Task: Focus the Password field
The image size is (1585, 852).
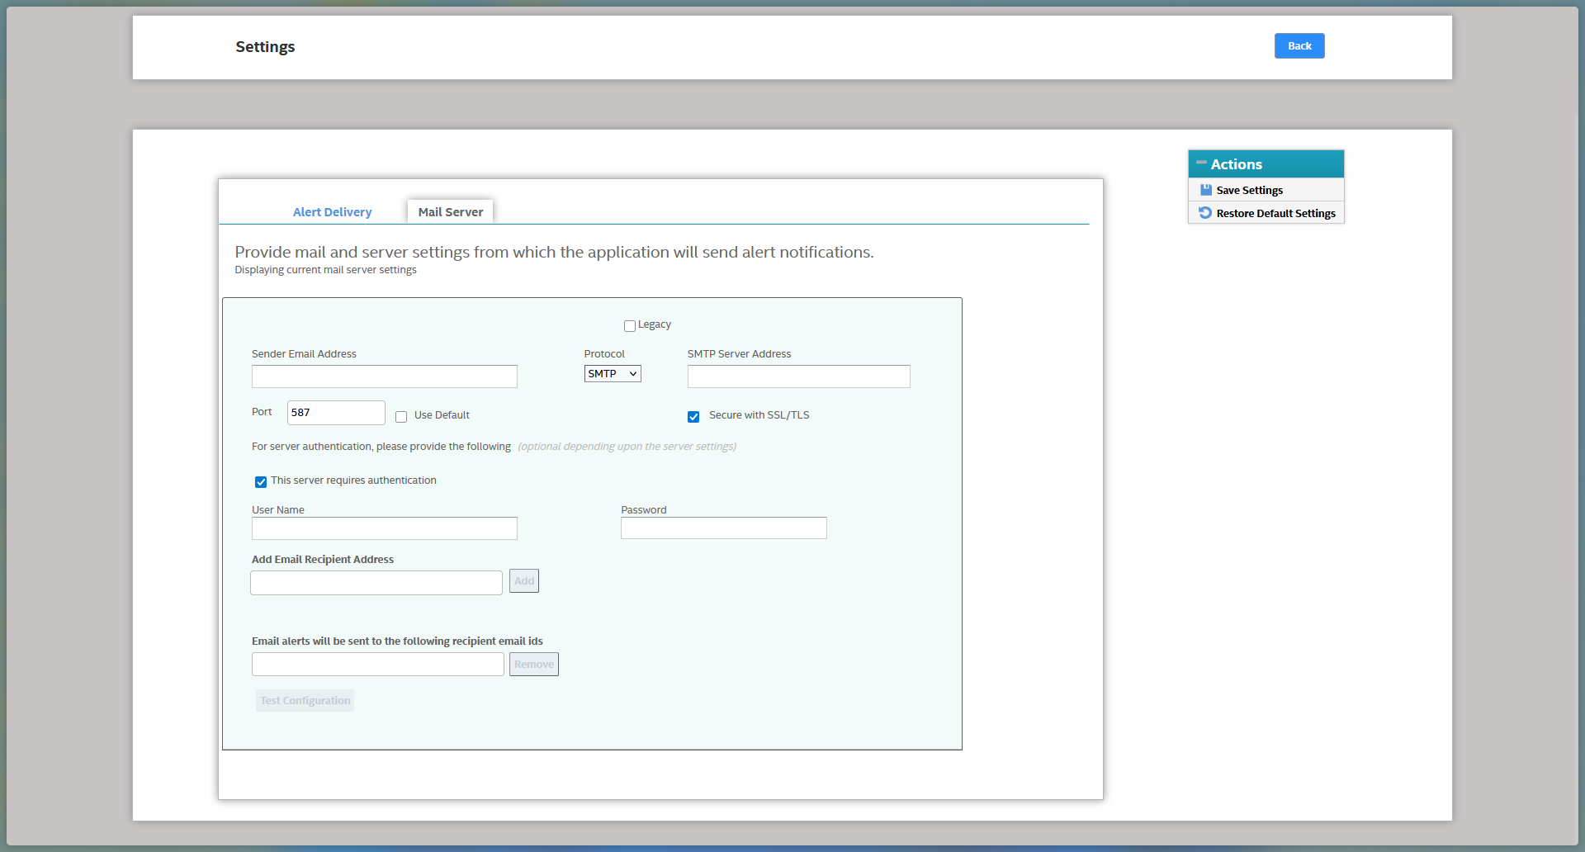Action: [x=724, y=528]
